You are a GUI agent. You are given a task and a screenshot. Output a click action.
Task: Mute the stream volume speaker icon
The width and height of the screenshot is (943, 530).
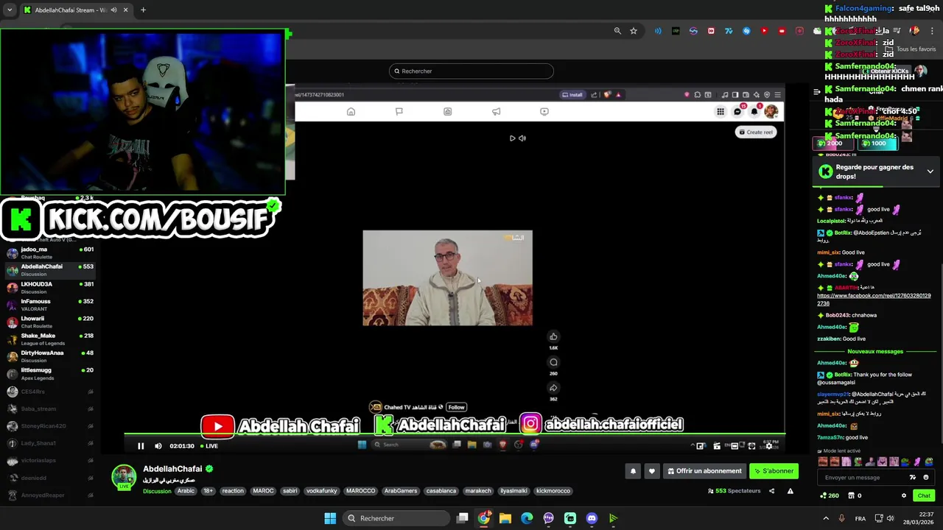(x=158, y=446)
